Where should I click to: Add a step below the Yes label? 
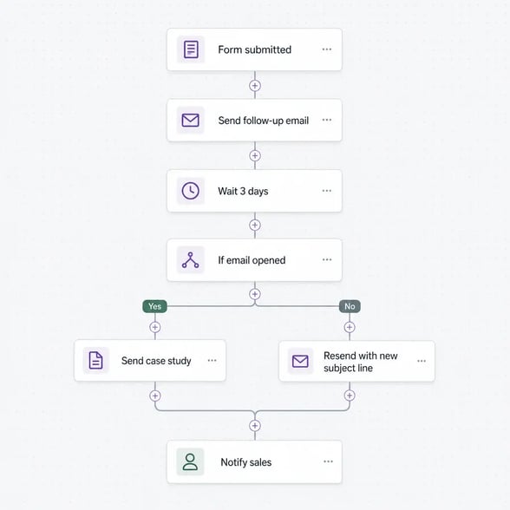click(x=155, y=327)
